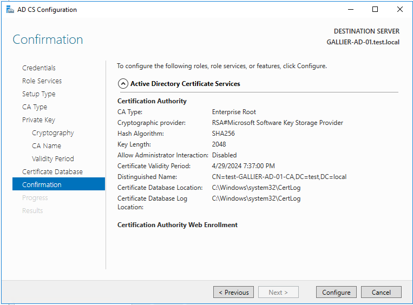Click the Certificate Database Location path value
The width and height of the screenshot is (413, 305).
[256, 187]
